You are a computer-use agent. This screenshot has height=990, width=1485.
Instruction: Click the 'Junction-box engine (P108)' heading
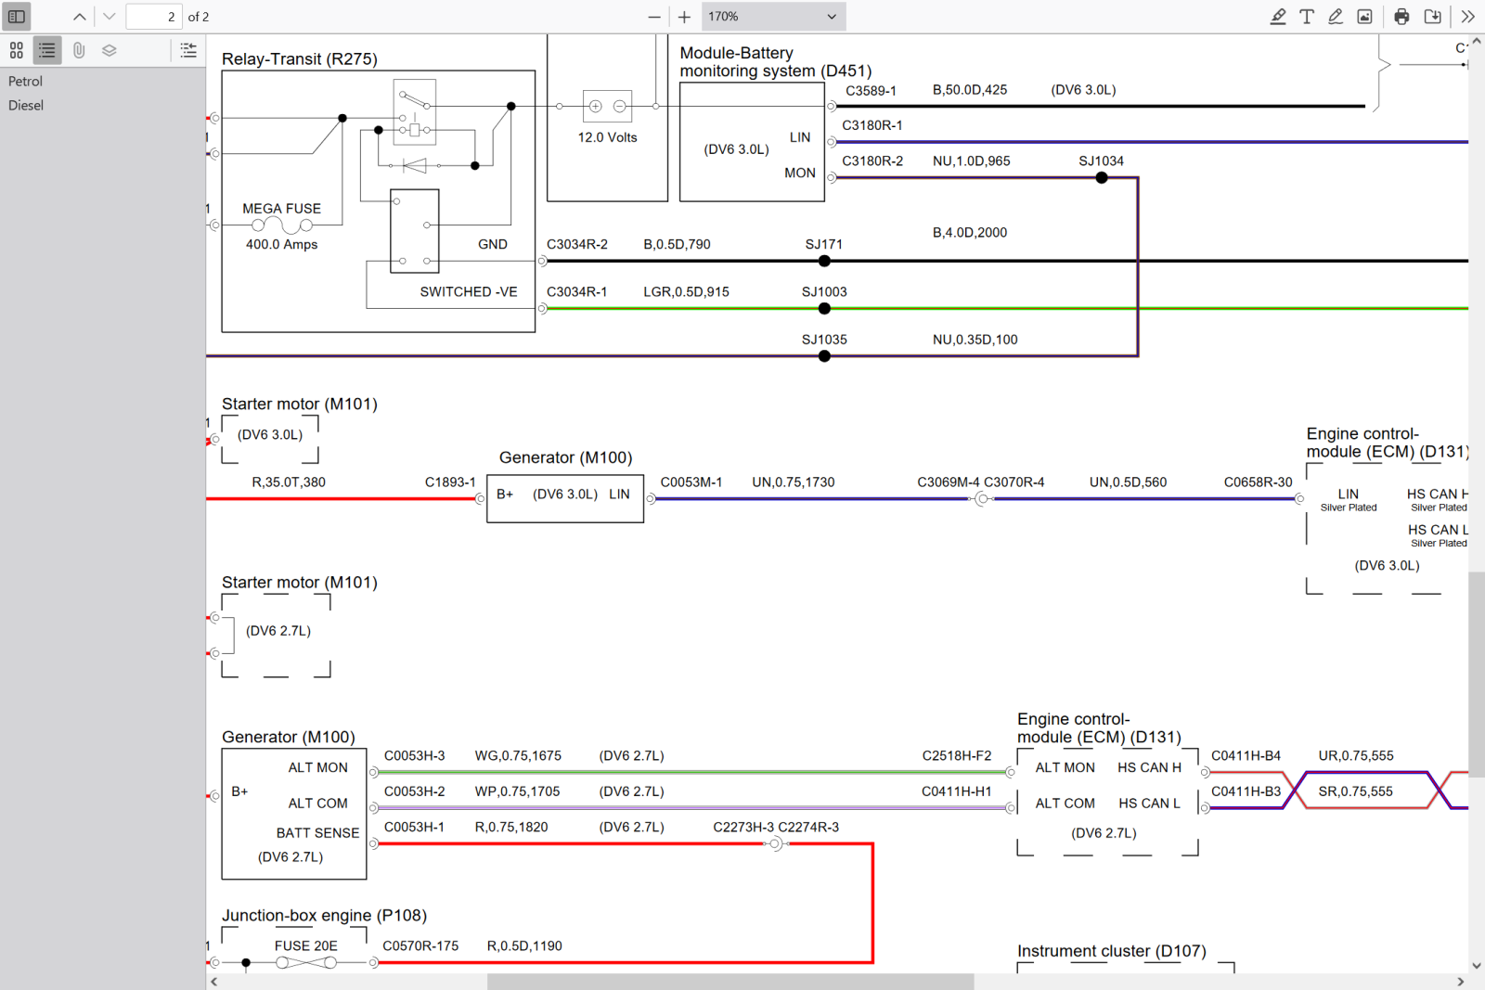(324, 915)
